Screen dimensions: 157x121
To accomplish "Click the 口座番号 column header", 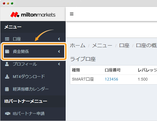I will tap(113, 70).
